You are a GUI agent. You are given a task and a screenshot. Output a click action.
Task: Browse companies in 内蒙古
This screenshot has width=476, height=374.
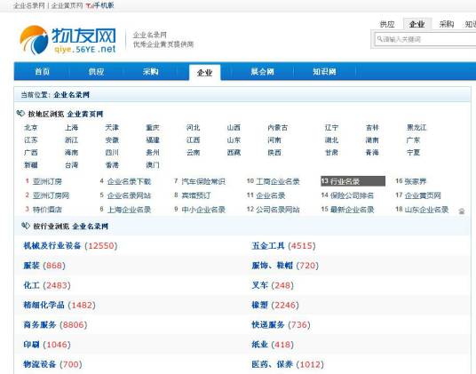click(x=277, y=128)
